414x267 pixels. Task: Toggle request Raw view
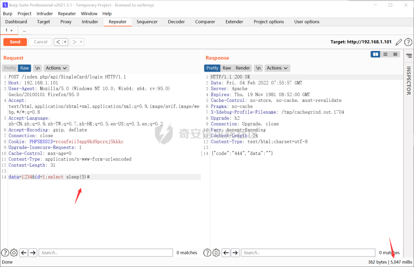point(25,68)
